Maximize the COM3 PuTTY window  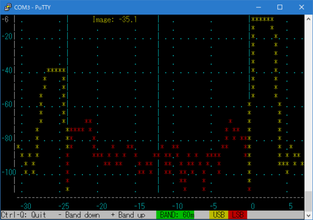pyautogui.click(x=280, y=7)
